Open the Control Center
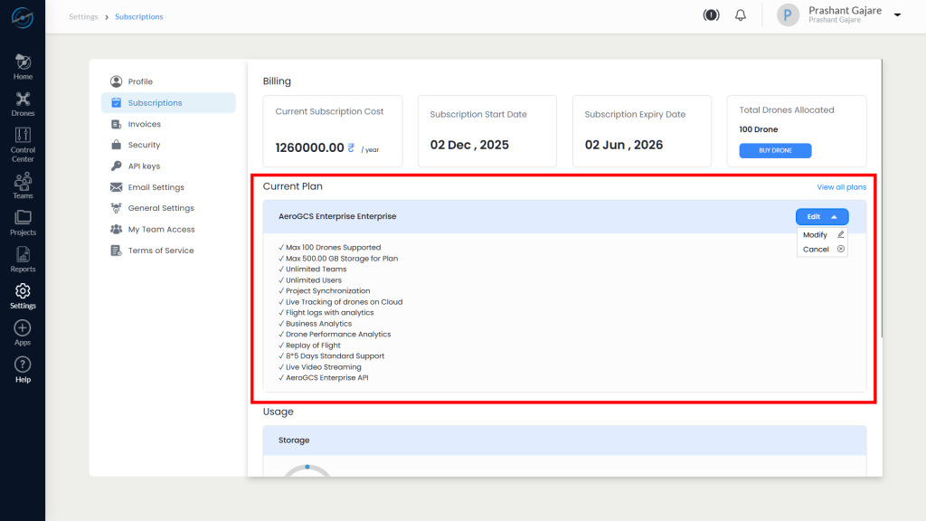The image size is (926, 521). pyautogui.click(x=22, y=145)
